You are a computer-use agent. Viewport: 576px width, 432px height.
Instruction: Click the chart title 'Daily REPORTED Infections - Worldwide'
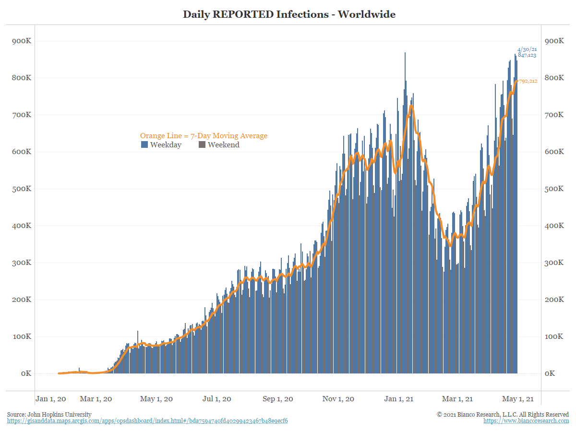(x=289, y=14)
